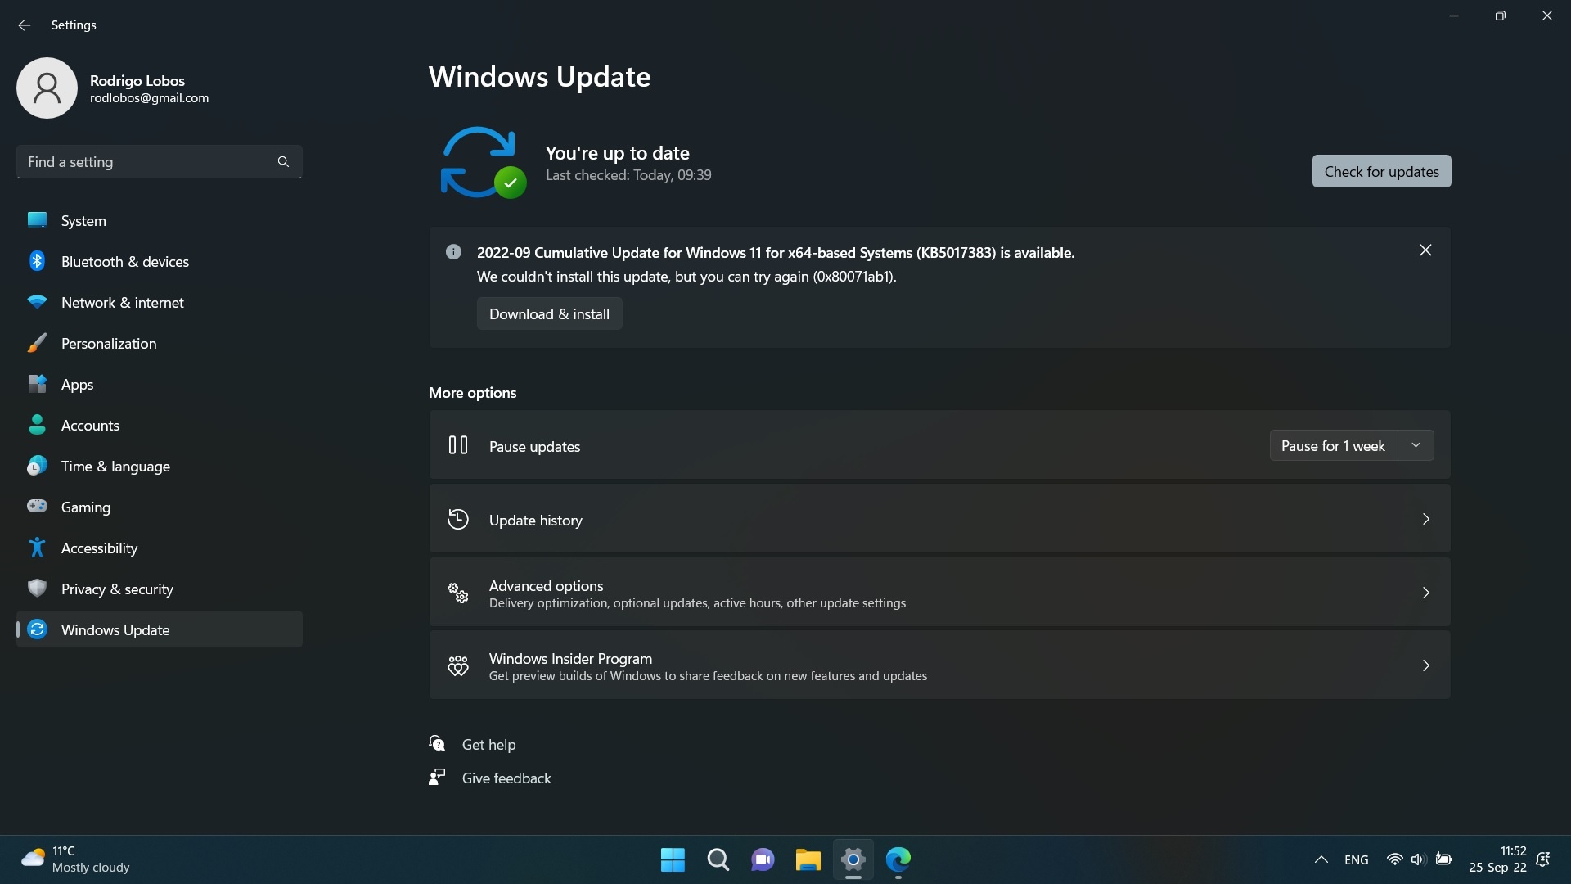The image size is (1571, 884).
Task: Open the clock and date 25-Sep-22
Action: 1497,859
